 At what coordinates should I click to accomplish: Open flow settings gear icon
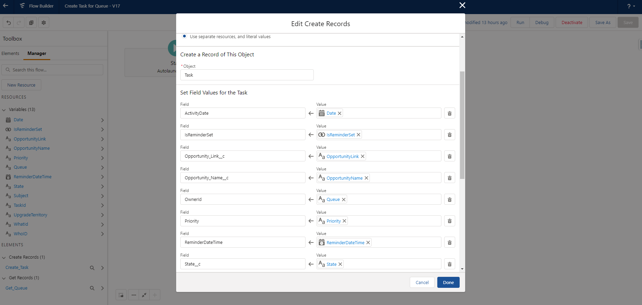tap(44, 23)
